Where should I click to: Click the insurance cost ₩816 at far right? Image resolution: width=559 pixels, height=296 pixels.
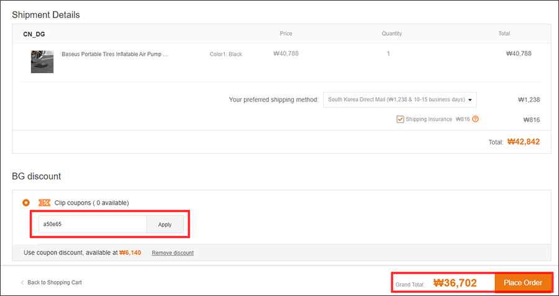click(532, 120)
